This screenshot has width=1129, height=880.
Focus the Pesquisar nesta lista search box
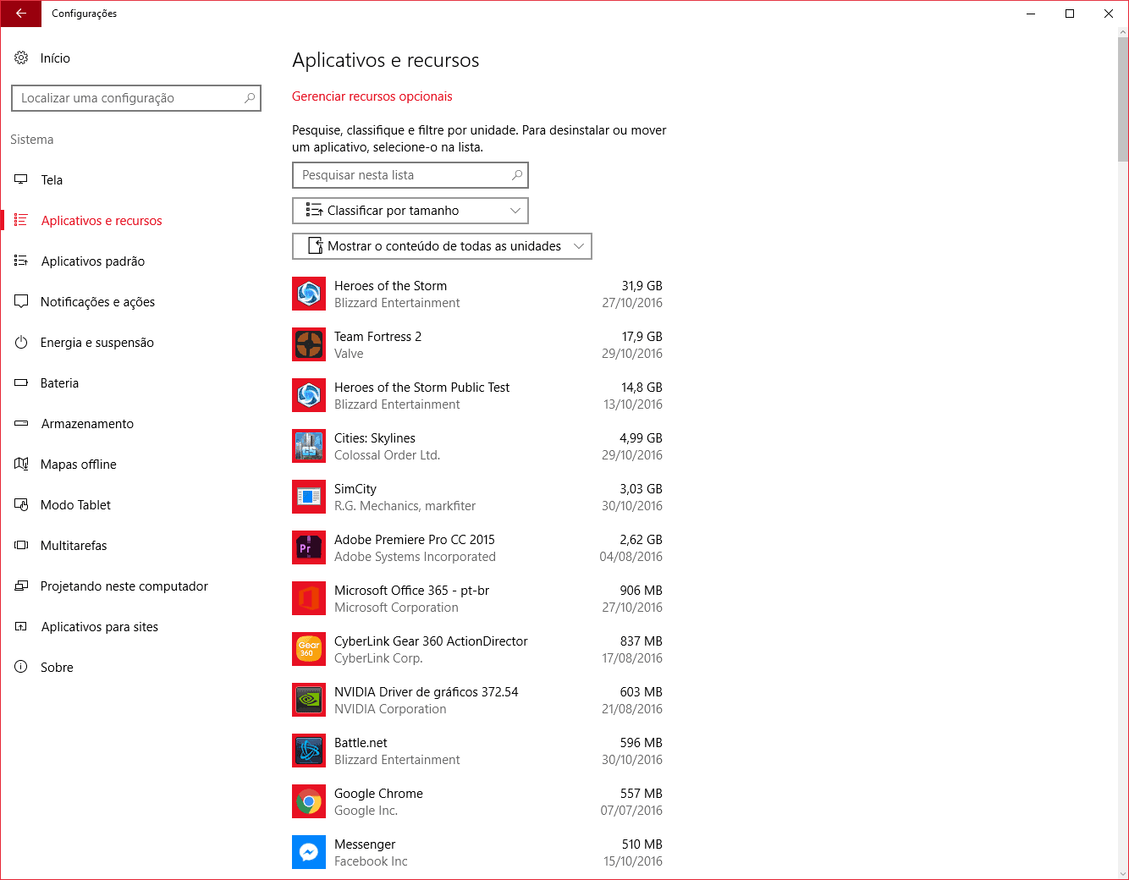click(x=410, y=175)
